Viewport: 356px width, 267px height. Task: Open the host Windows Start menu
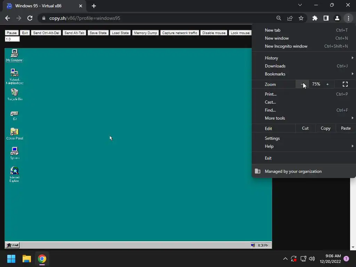click(x=11, y=259)
